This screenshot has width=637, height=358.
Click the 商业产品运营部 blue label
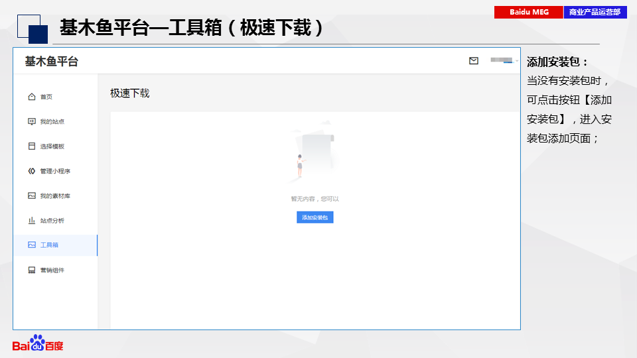(x=595, y=12)
